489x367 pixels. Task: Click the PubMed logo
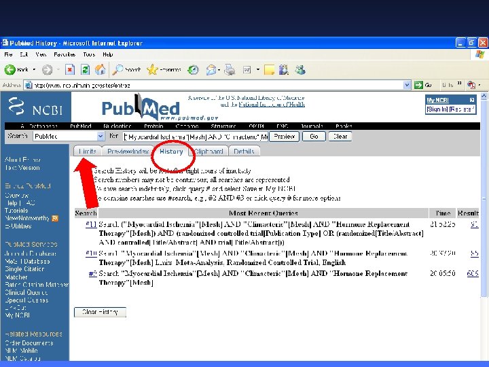click(x=141, y=107)
